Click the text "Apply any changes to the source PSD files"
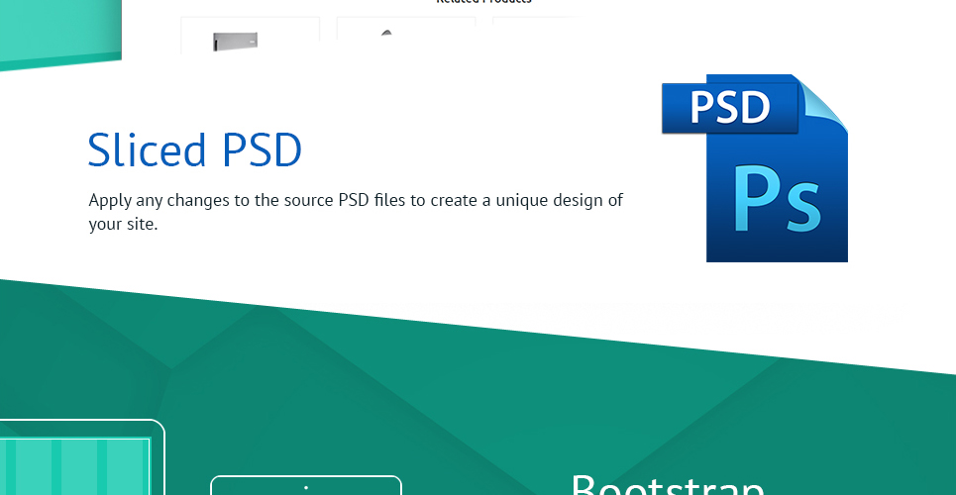956x495 pixels. coord(247,200)
